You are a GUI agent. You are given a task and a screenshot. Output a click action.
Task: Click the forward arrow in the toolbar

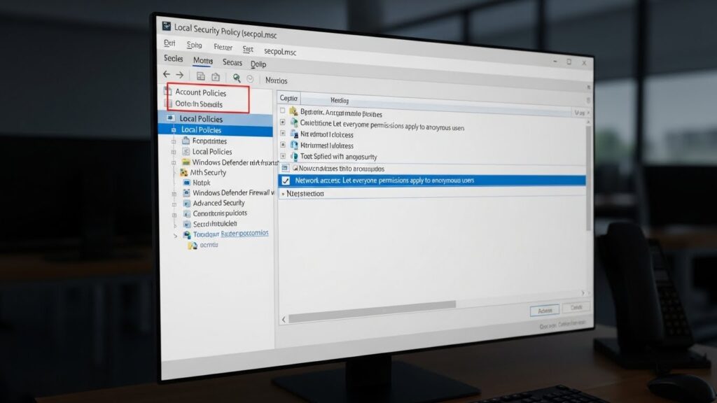click(179, 75)
